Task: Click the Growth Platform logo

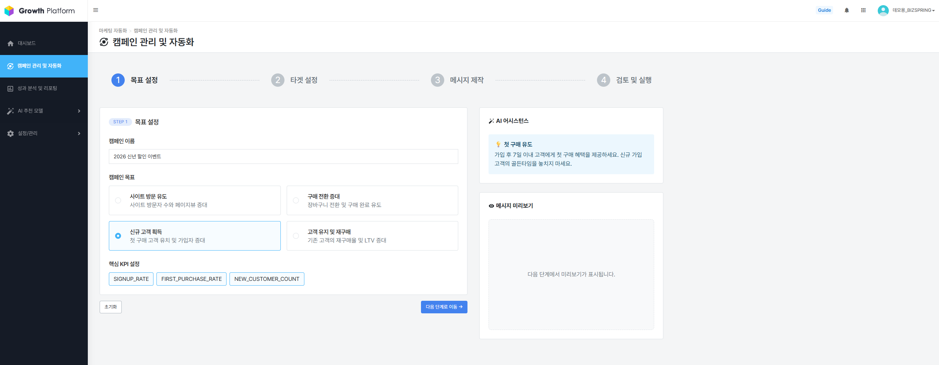Action: 40,11
